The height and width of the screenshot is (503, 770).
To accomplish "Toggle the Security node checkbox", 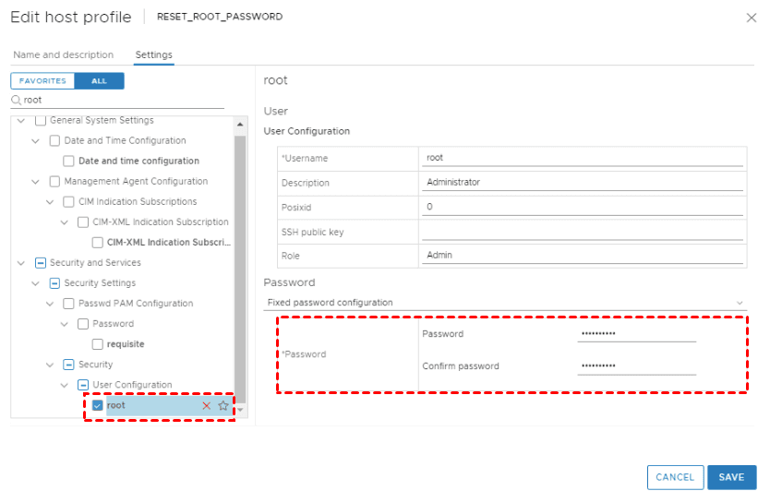I will click(x=68, y=365).
